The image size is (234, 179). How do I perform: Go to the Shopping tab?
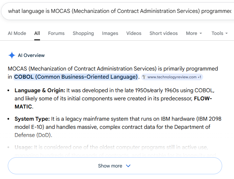(x=83, y=33)
